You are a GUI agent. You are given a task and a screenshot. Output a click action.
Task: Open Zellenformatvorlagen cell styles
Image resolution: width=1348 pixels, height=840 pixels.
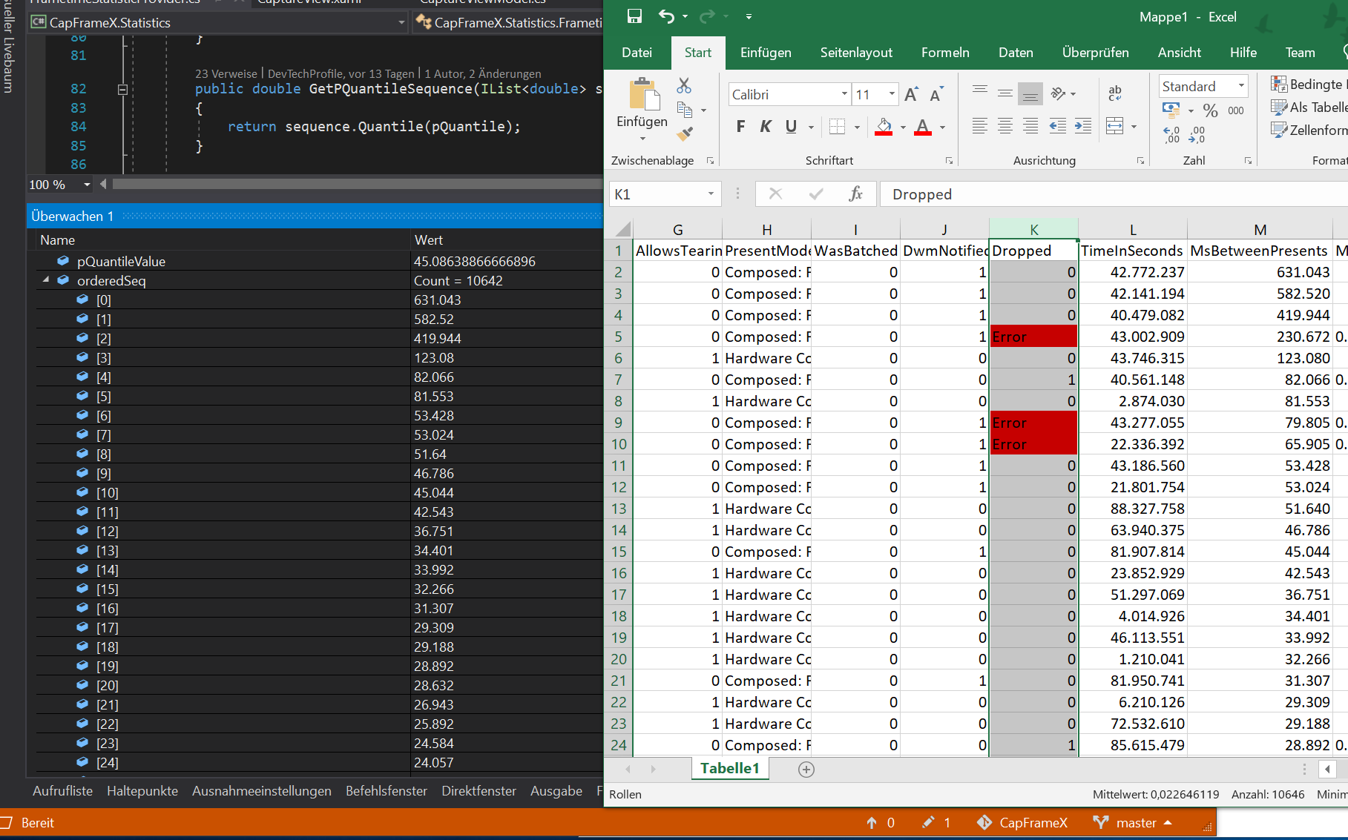pyautogui.click(x=1309, y=130)
